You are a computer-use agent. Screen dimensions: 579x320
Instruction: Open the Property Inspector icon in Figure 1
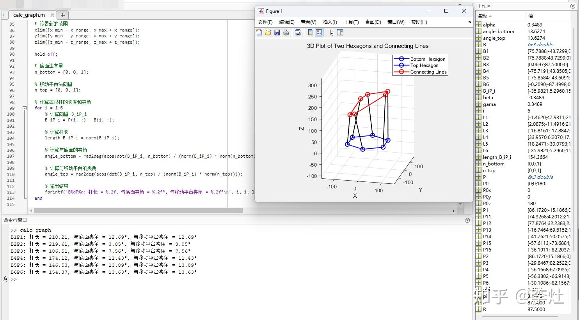[340, 33]
